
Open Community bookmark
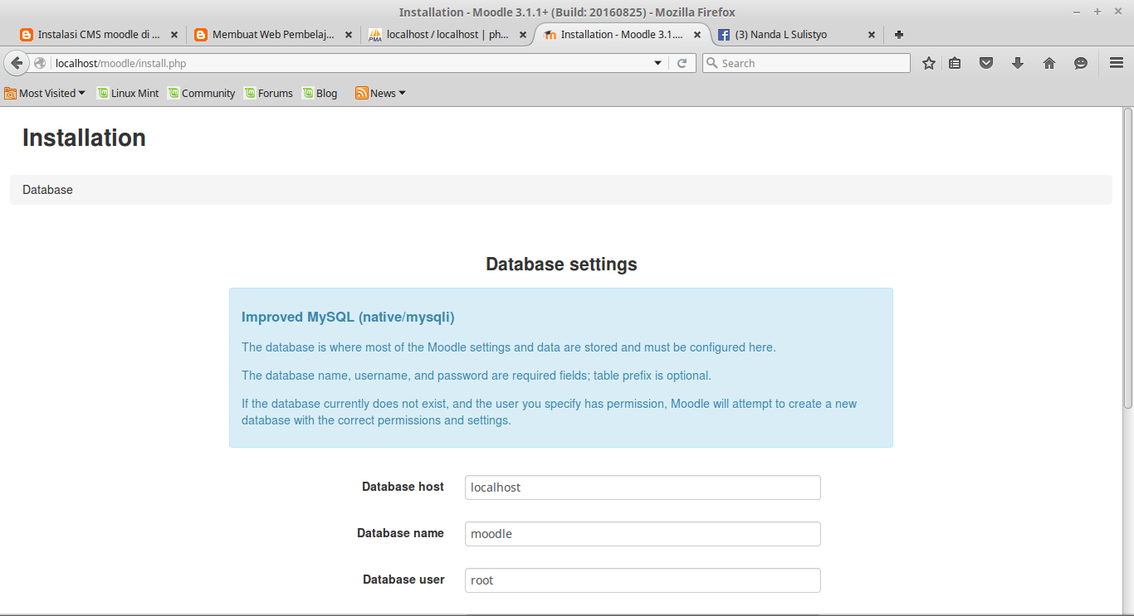pos(202,93)
